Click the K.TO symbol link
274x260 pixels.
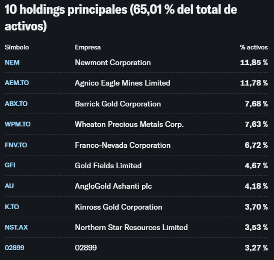click(13, 207)
